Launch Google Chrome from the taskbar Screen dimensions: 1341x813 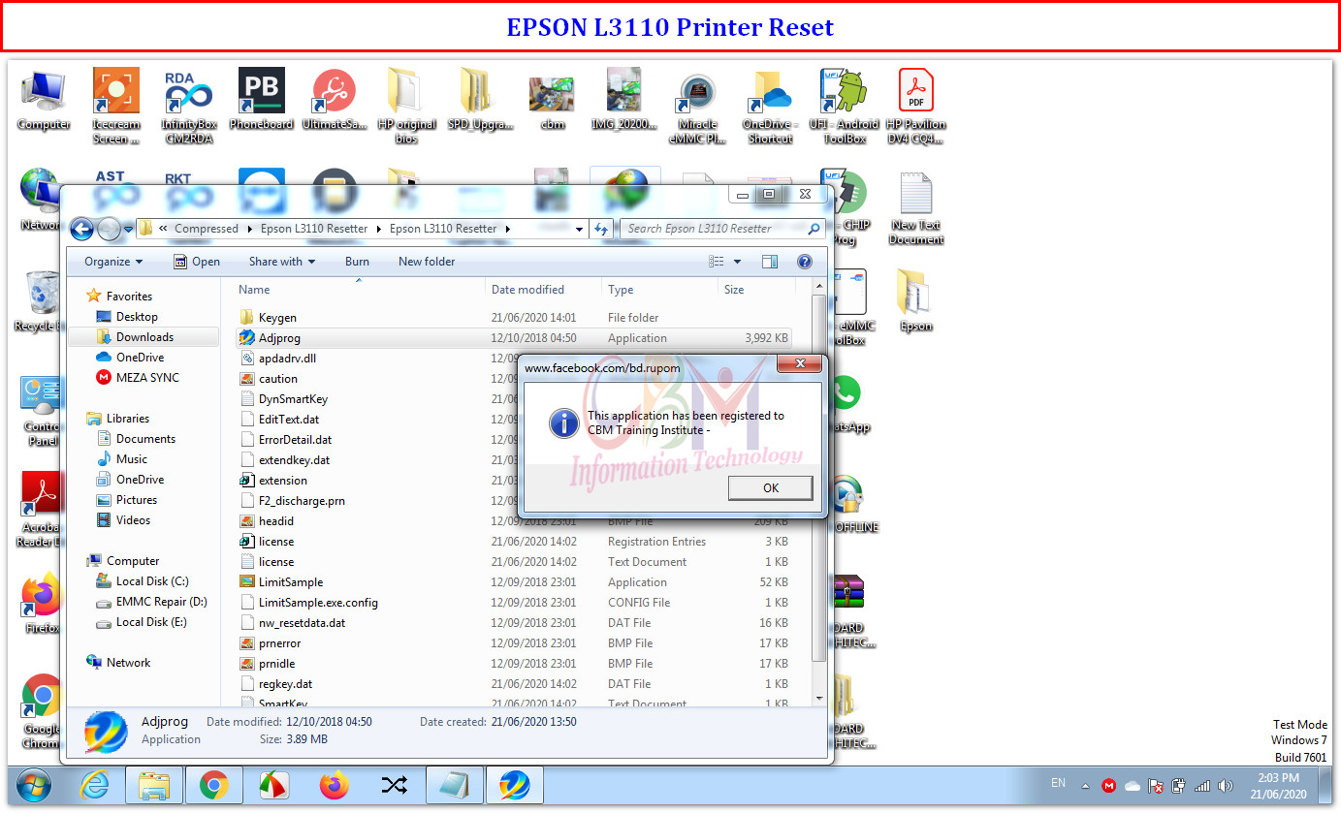tap(214, 786)
